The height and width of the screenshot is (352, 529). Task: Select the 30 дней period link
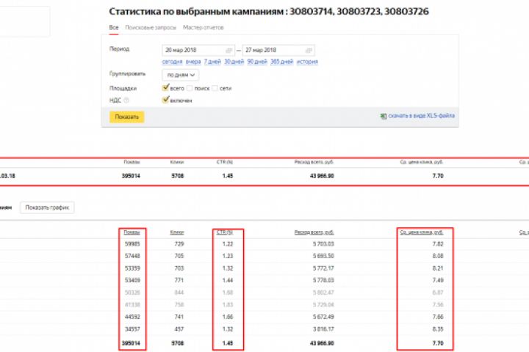click(234, 62)
